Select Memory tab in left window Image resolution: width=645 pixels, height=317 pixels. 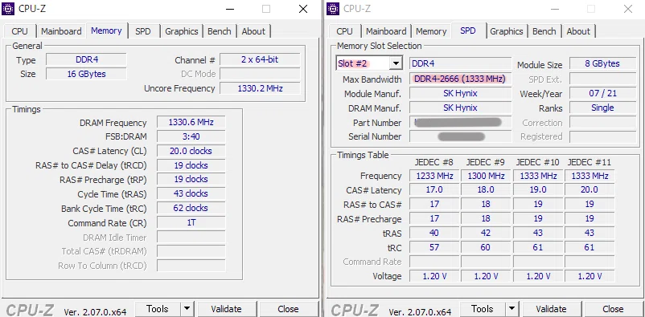coord(106,30)
